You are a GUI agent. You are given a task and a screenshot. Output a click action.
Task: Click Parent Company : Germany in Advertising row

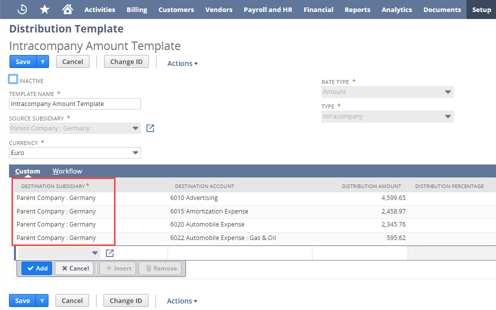tap(56, 198)
